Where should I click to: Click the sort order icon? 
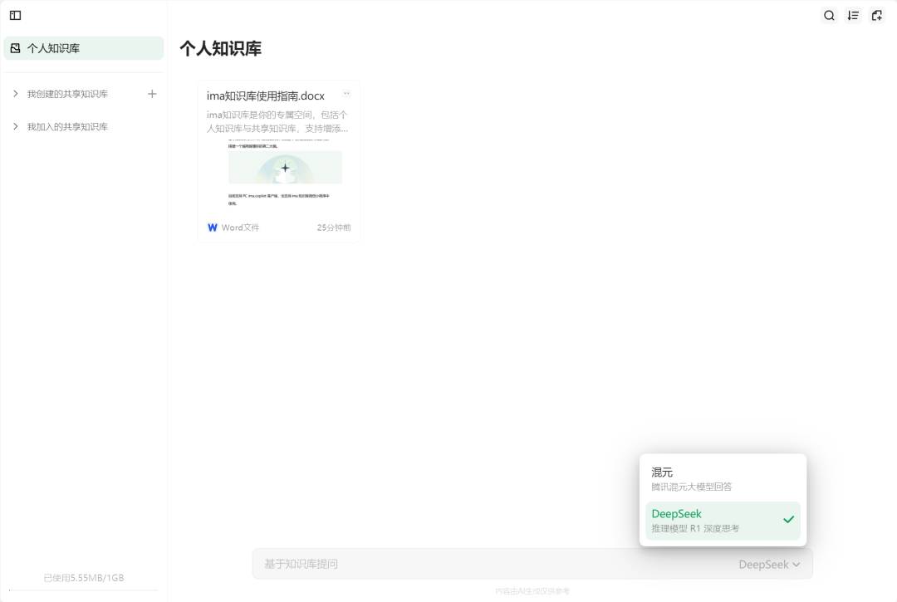pos(853,16)
